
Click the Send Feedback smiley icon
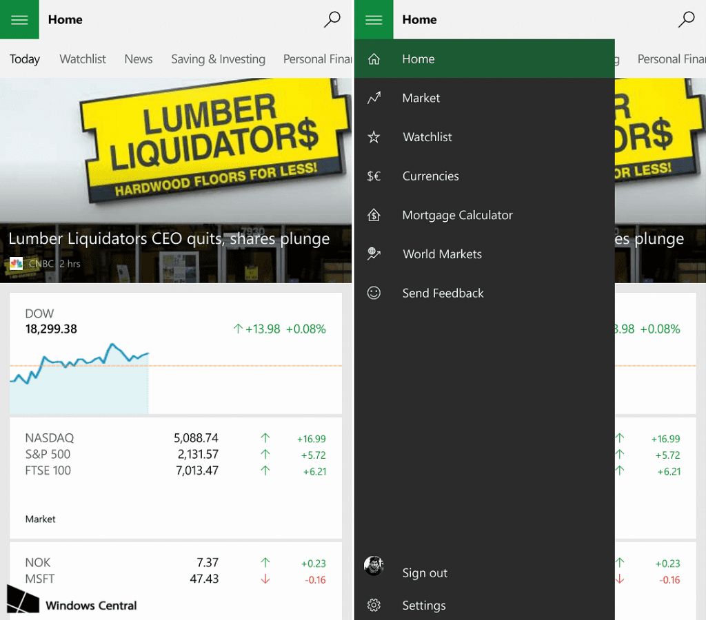[x=374, y=293]
